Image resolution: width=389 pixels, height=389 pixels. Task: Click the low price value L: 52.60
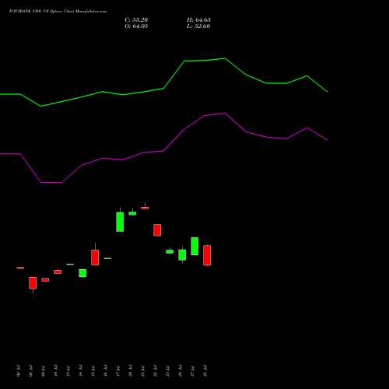pyautogui.click(x=198, y=26)
